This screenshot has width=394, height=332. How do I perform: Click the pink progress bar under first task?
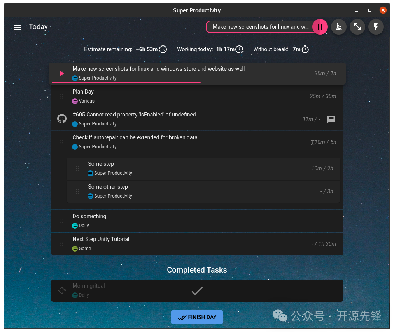[x=126, y=82]
